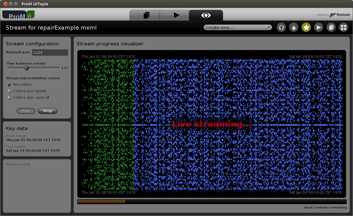The height and width of the screenshot is (216, 353).
Task: Open the workspace tab with documents icon
Action: (x=146, y=15)
